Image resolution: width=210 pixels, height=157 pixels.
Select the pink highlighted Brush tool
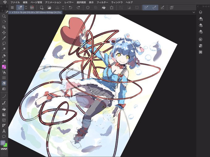pyautogui.click(x=4, y=67)
